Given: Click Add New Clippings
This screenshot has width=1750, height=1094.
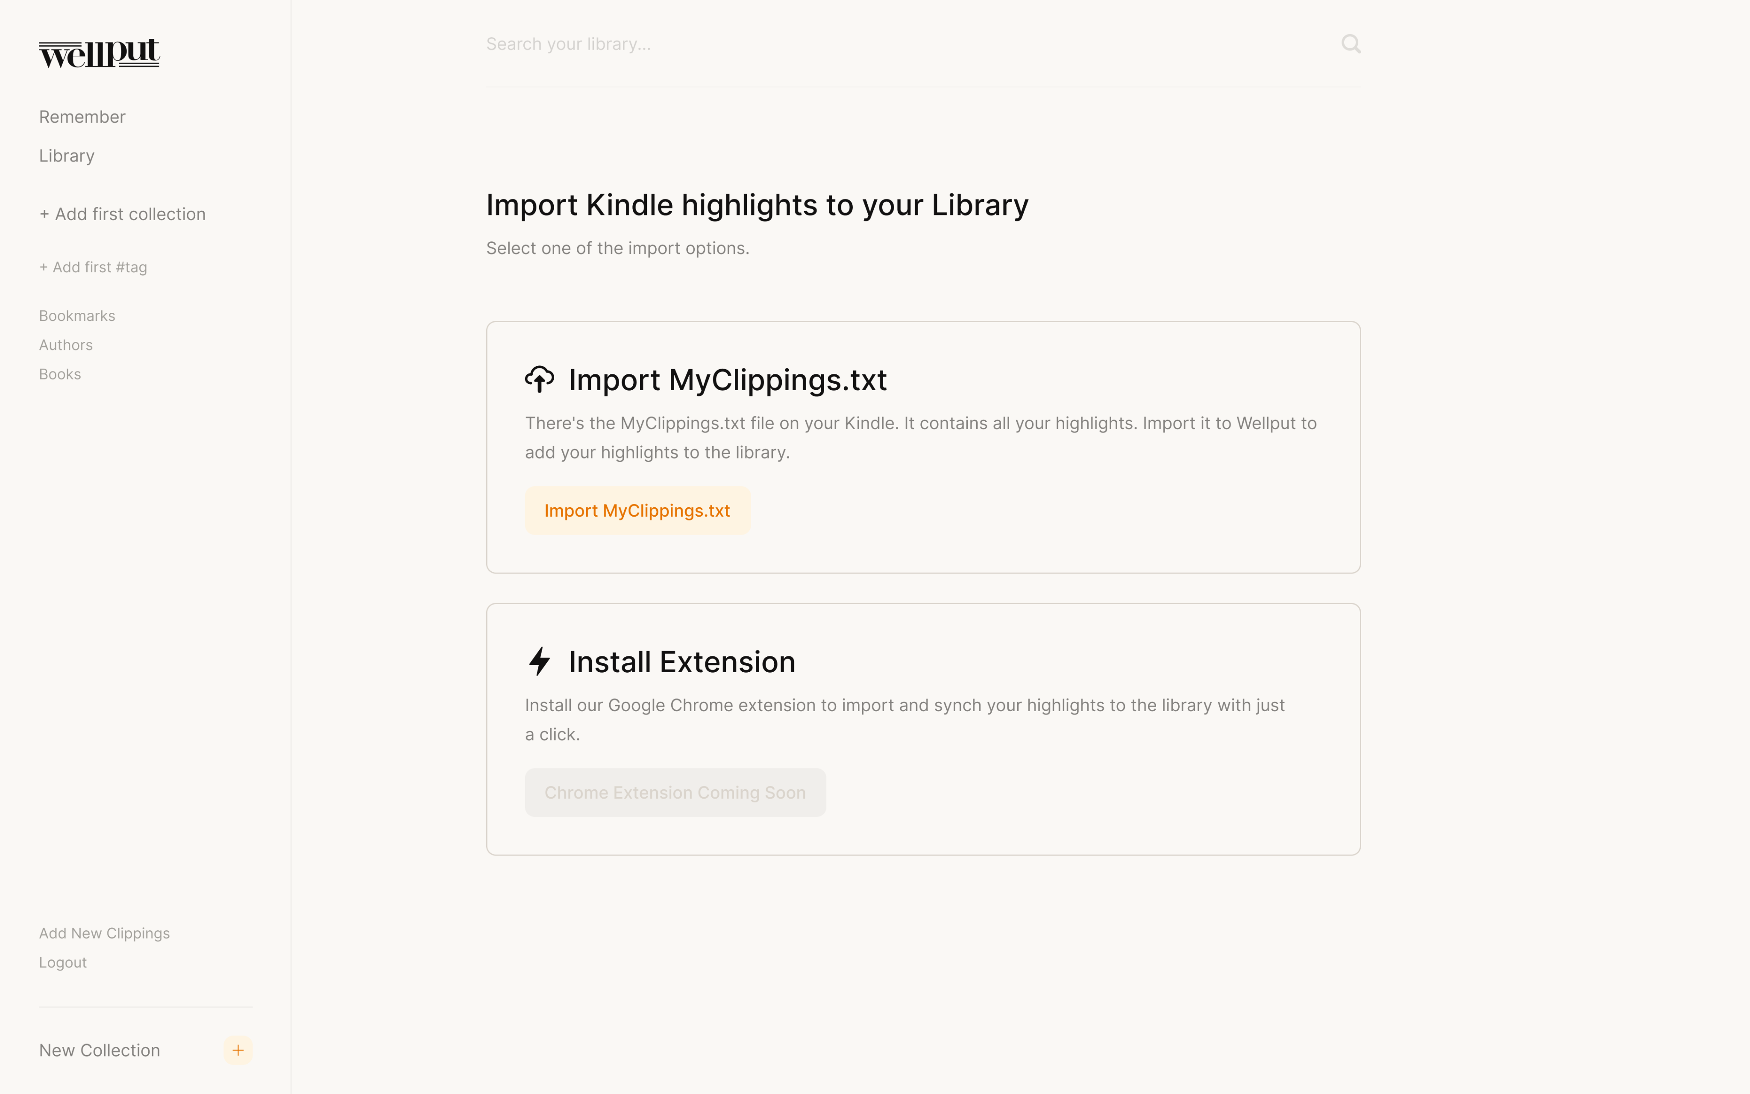Looking at the screenshot, I should pos(104,933).
